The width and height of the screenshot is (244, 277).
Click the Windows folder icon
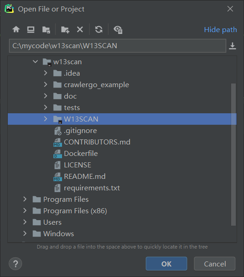(x=37, y=234)
